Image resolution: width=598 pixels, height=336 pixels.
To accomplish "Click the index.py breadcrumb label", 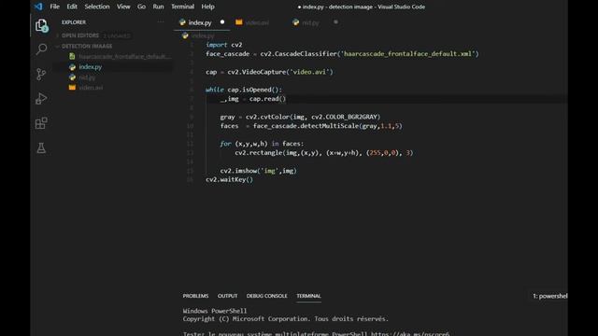I will (x=203, y=35).
